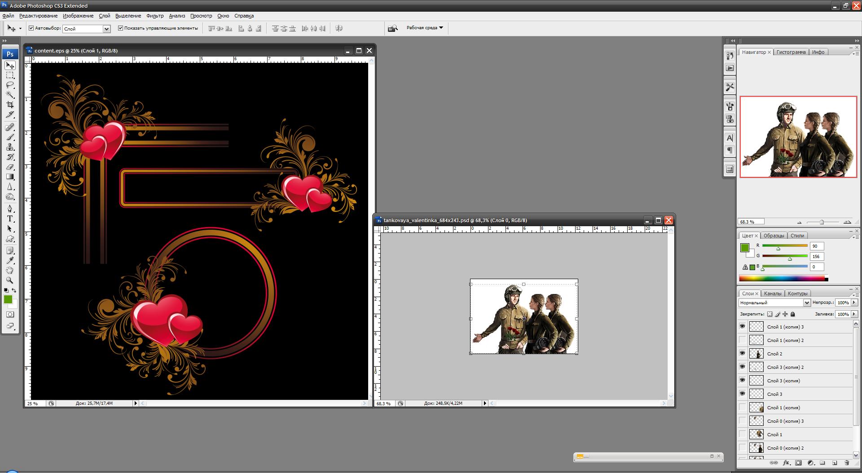
Task: Select the Zoom magnifier tool
Action: point(10,280)
